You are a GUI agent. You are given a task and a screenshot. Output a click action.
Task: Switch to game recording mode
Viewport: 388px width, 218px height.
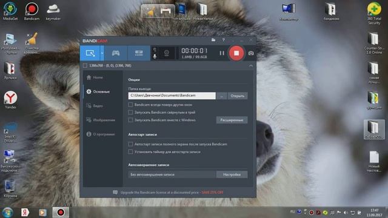click(x=116, y=53)
